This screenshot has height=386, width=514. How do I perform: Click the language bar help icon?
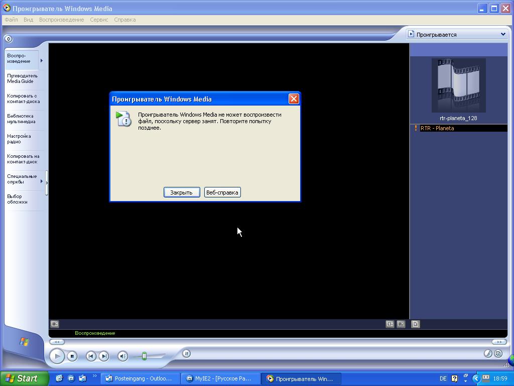(x=454, y=379)
